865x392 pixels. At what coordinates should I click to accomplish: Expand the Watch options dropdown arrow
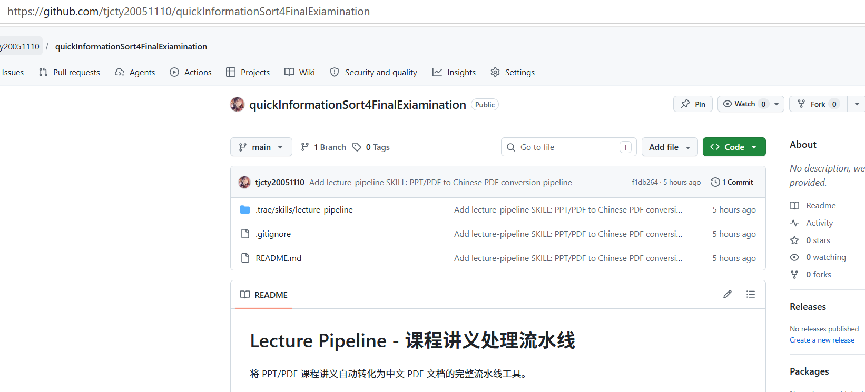pyautogui.click(x=776, y=104)
